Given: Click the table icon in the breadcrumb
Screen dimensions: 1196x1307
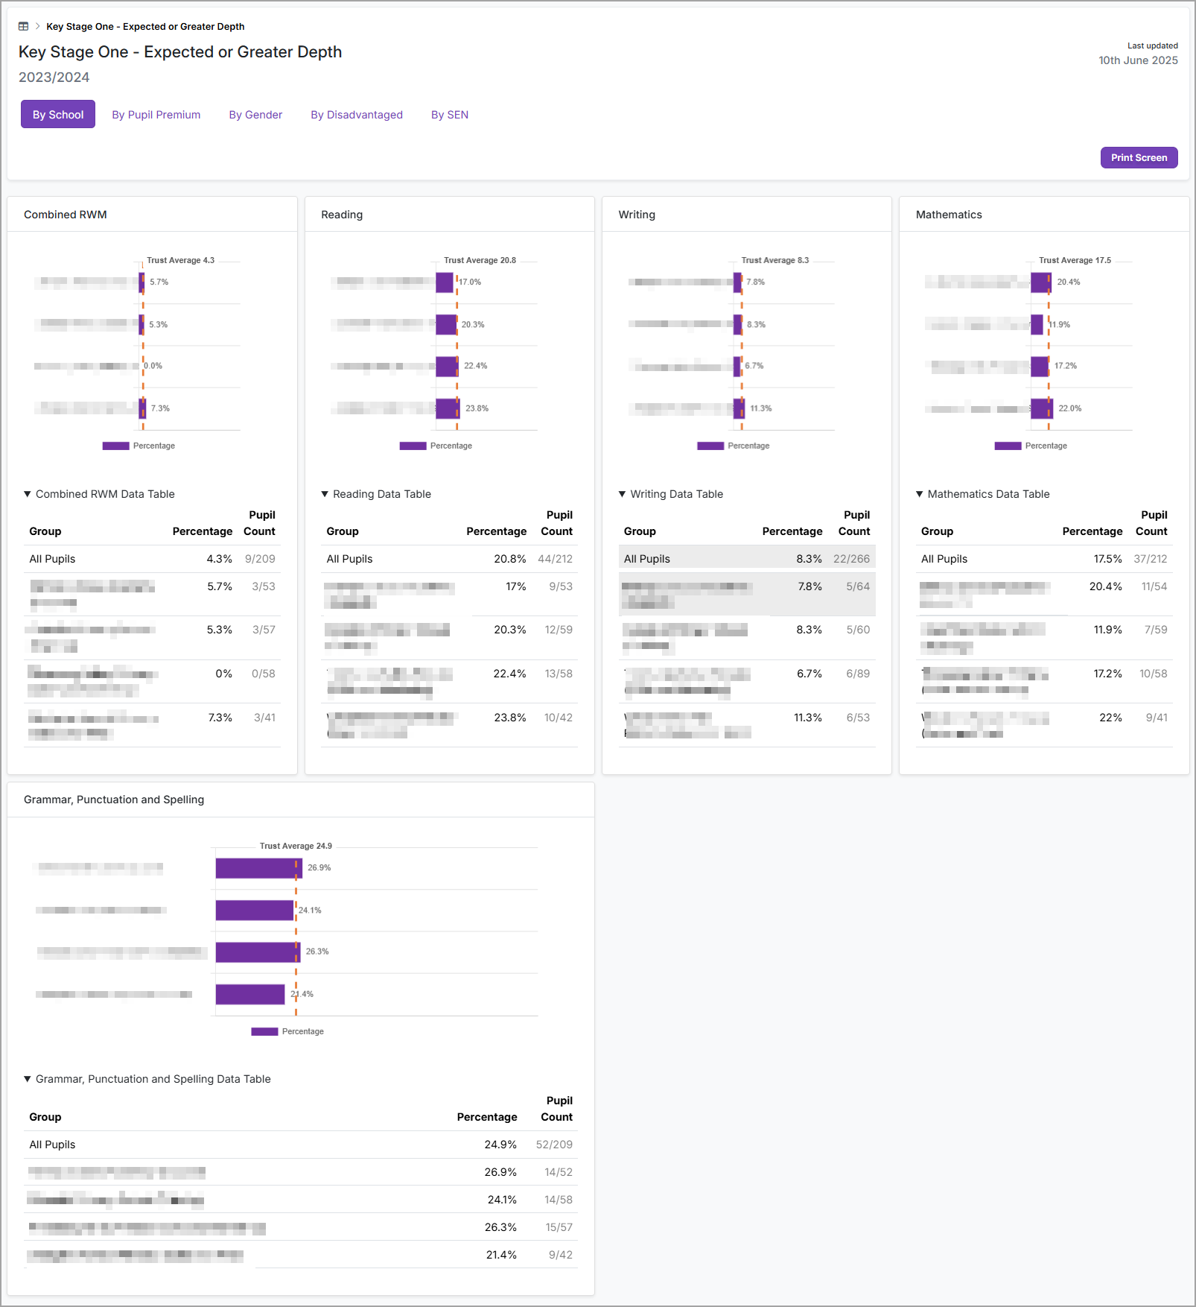Looking at the screenshot, I should (x=23, y=26).
